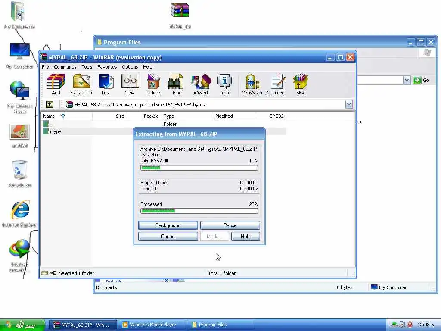Click 'Selected 1 folder' status text

[x=77, y=273]
